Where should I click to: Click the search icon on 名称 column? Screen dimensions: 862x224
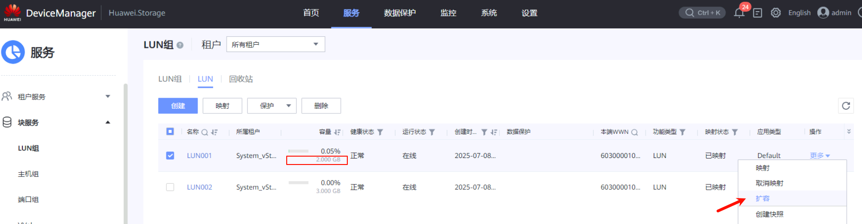(204, 132)
